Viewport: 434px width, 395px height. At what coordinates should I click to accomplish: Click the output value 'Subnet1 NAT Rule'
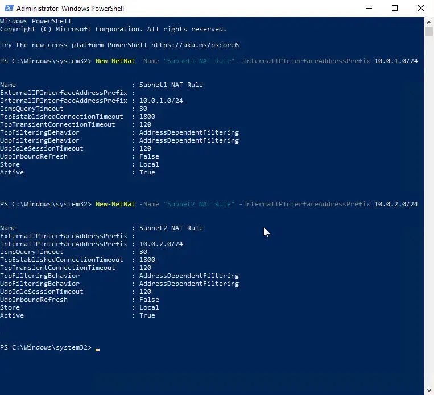[171, 85]
